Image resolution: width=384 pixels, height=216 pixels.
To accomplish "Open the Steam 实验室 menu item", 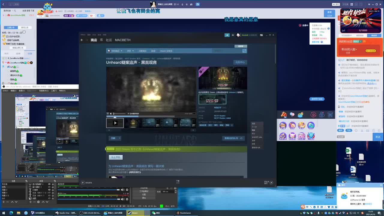I will pos(166,51).
